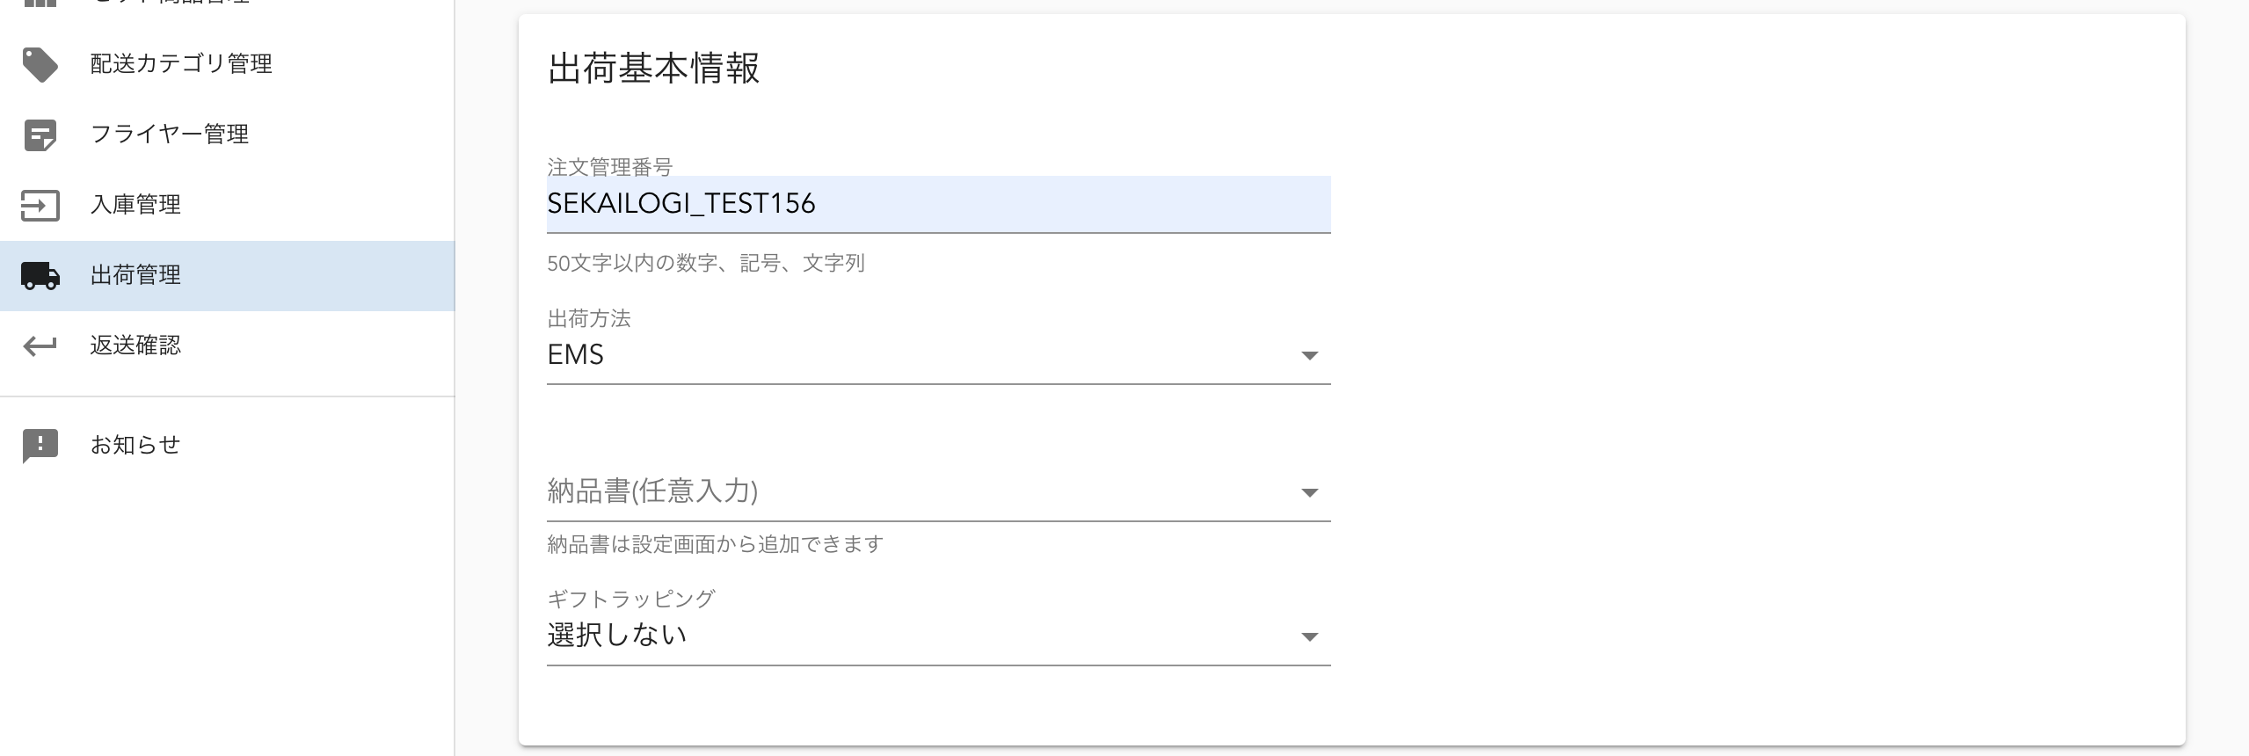2249x756 pixels.
Task: Open 返送確認 from the sidebar
Action: tap(135, 345)
